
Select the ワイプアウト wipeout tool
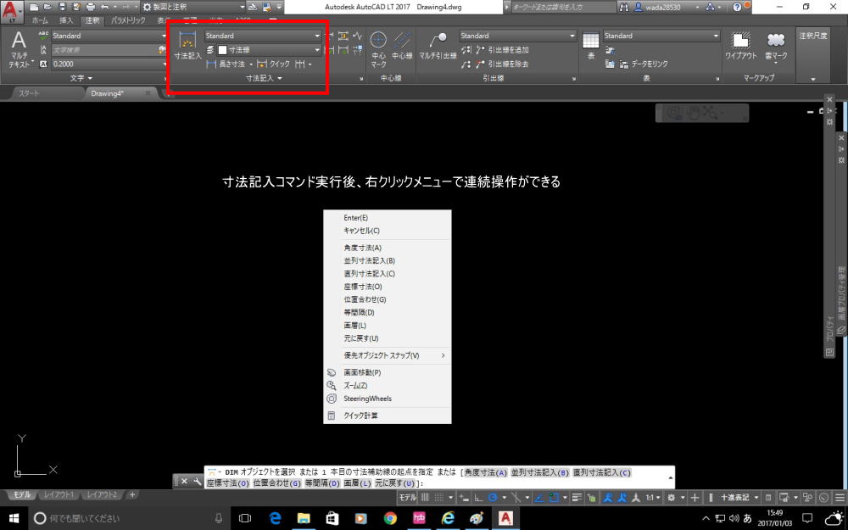tap(740, 46)
